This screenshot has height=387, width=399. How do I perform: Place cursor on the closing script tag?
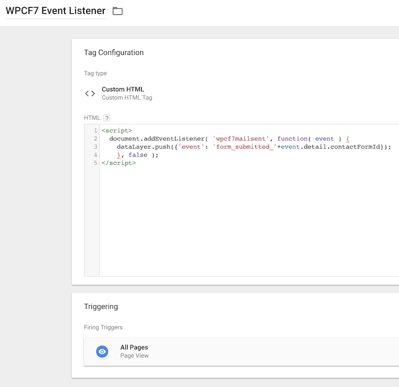pyautogui.click(x=118, y=163)
